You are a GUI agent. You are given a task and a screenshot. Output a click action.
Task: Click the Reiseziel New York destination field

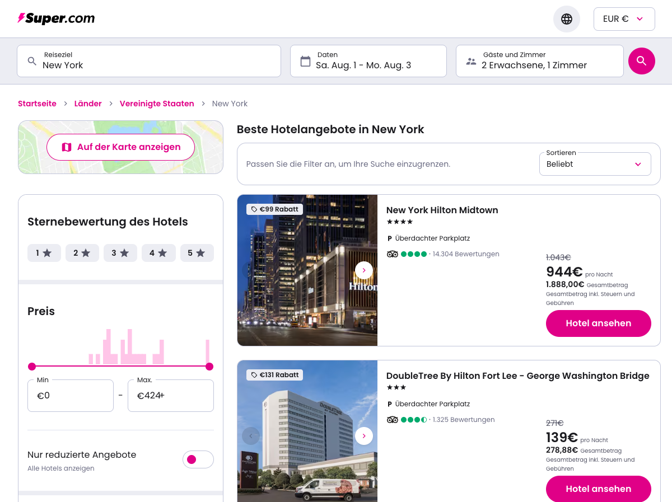149,61
